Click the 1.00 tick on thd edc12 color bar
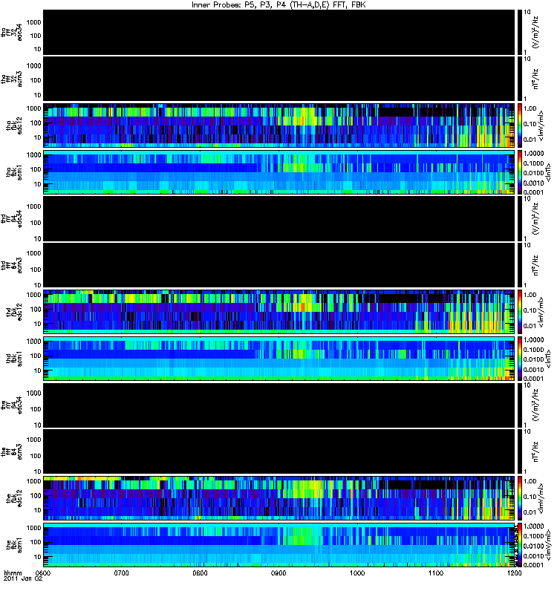Screen dimensions: 557x594 (530, 295)
